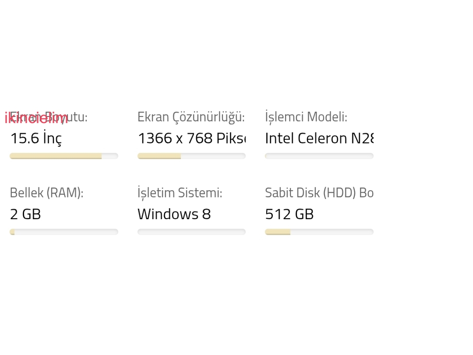
Task: Select the 1366 x 768 resolution value
Action: click(x=191, y=138)
